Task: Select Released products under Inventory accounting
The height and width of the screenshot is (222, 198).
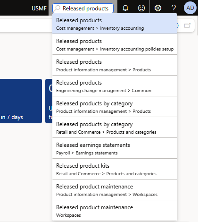Action: pyautogui.click(x=115, y=24)
